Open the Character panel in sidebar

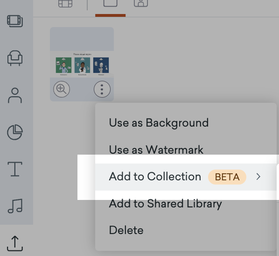15,95
